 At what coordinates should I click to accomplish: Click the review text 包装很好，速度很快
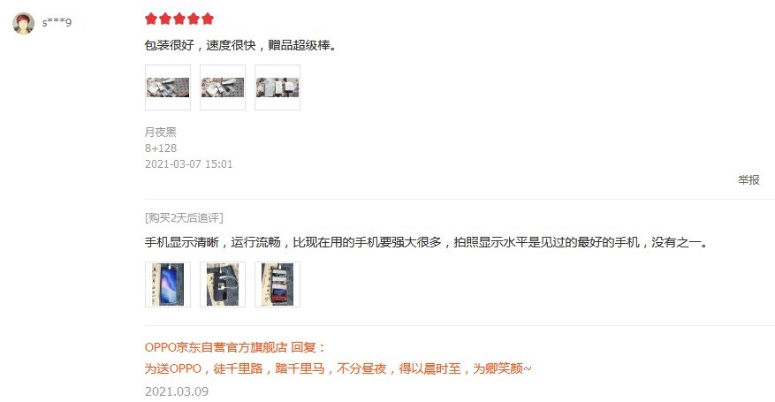click(x=201, y=45)
